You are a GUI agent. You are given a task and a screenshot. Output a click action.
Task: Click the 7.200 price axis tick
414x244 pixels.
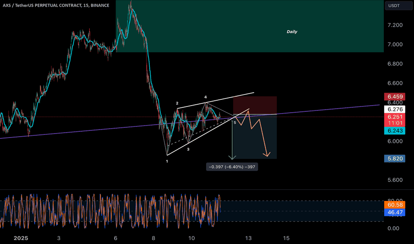point(395,25)
